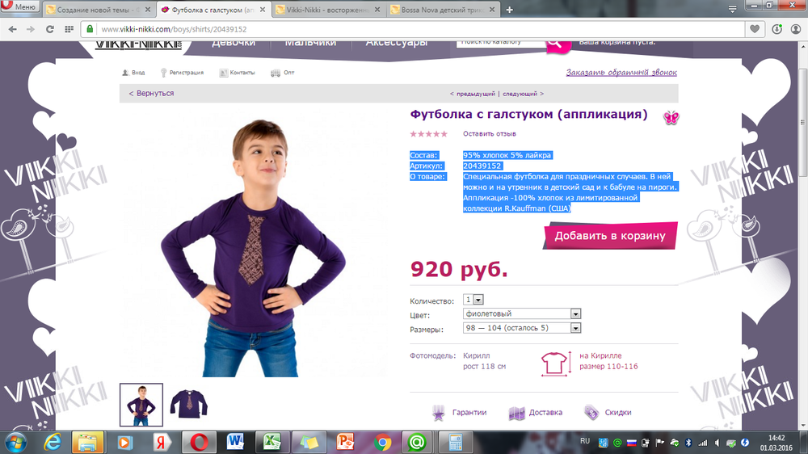
Task: Open Yandex browser from taskbar
Action: pyautogui.click(x=162, y=443)
